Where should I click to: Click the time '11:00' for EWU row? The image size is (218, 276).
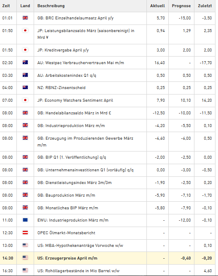[8, 220]
